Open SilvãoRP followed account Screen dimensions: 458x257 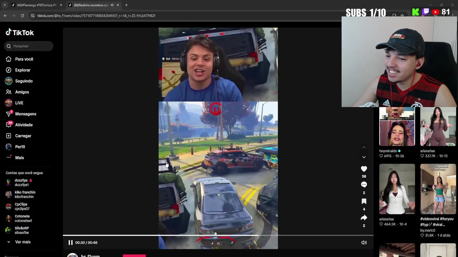click(x=22, y=230)
